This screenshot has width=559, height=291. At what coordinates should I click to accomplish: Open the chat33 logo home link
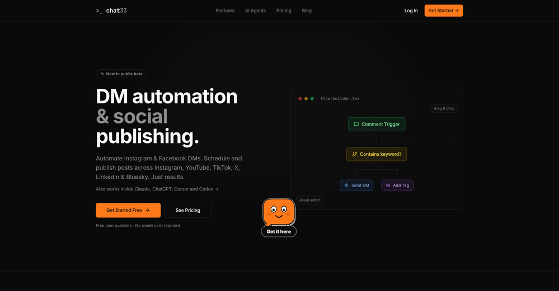(x=111, y=11)
